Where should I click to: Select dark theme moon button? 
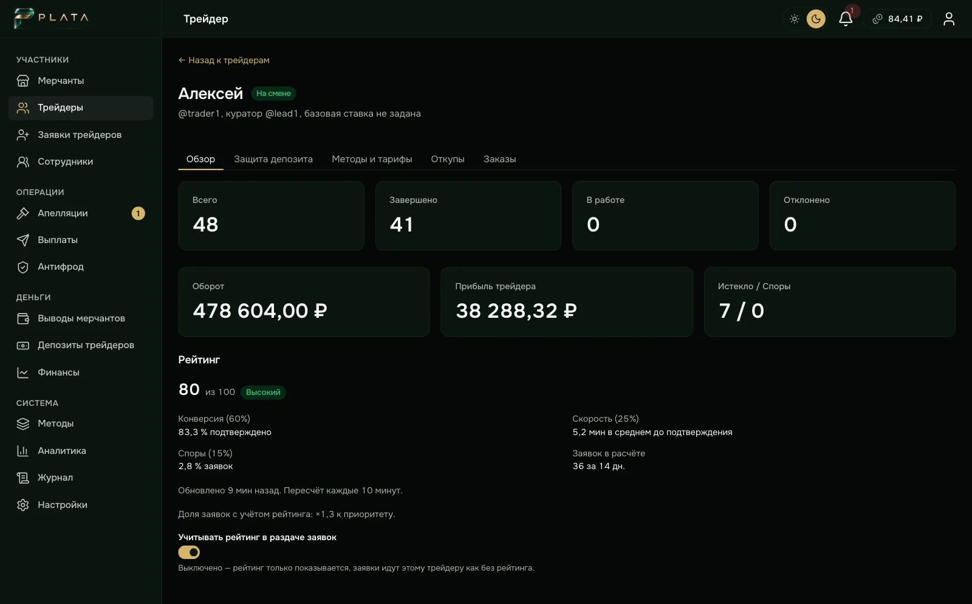(x=816, y=19)
